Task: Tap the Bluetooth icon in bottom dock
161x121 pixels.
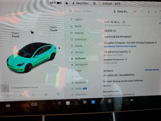Action: point(93,102)
